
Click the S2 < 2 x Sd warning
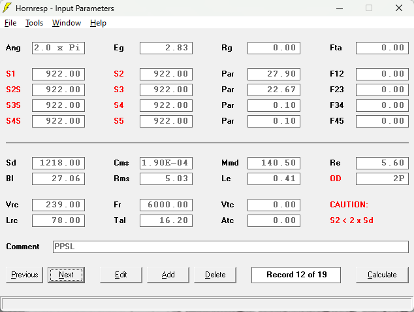click(351, 220)
